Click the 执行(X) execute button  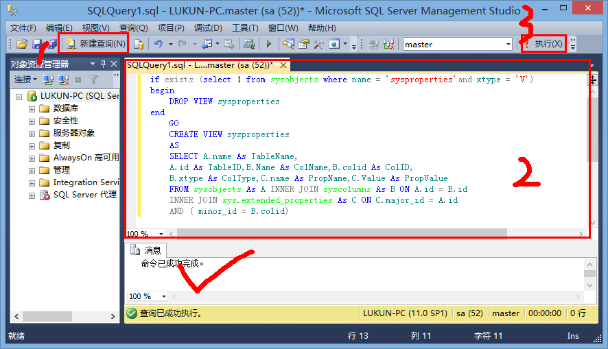(x=543, y=44)
